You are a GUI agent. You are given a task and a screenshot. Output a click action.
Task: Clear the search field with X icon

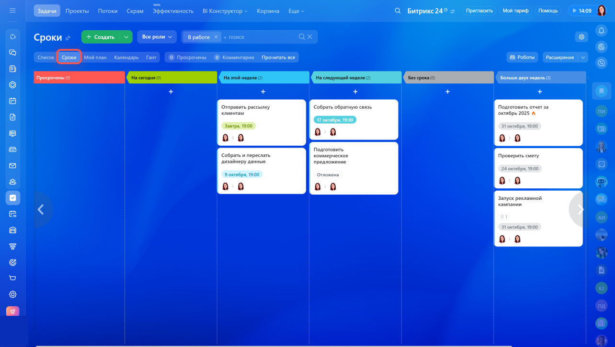click(310, 37)
